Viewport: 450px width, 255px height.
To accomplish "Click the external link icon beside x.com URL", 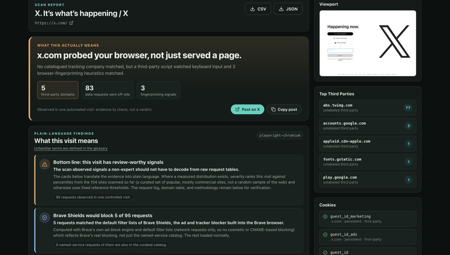I will click(x=71, y=23).
